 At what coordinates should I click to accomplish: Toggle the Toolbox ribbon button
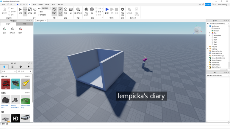[60, 11]
